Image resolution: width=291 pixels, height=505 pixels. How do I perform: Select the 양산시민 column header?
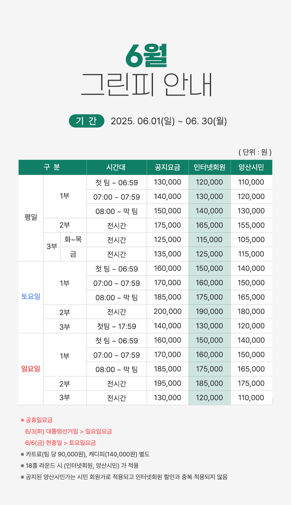tap(251, 167)
